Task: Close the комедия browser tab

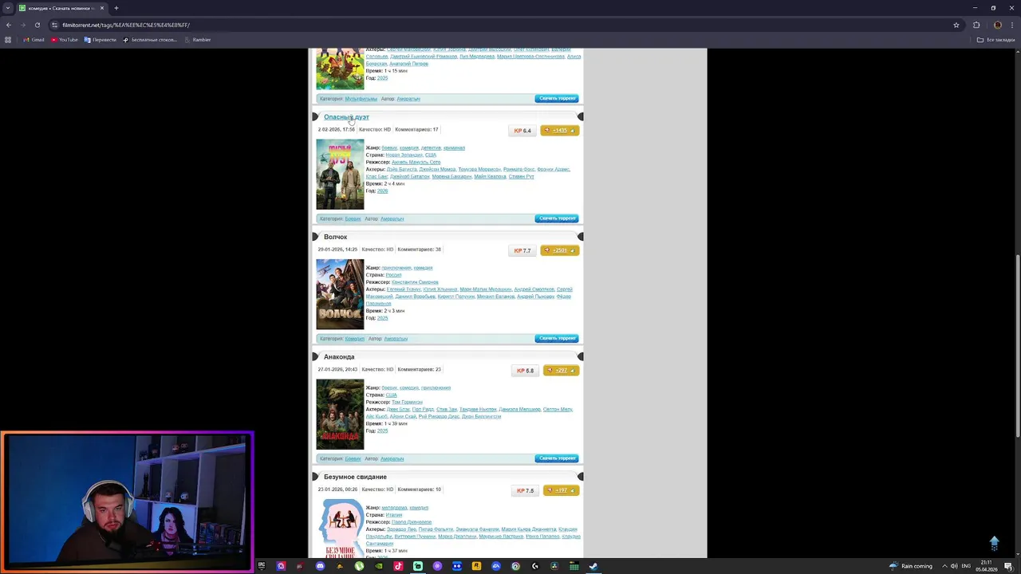Action: pos(102,8)
